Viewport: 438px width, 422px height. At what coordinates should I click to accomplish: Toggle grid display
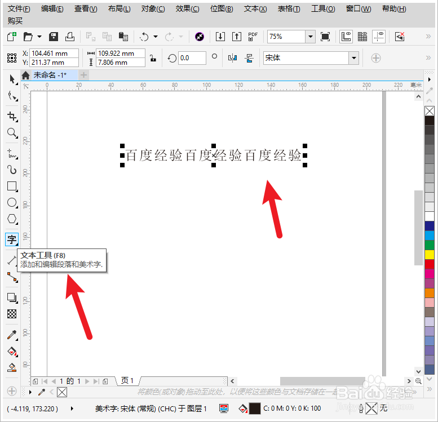click(x=362, y=37)
